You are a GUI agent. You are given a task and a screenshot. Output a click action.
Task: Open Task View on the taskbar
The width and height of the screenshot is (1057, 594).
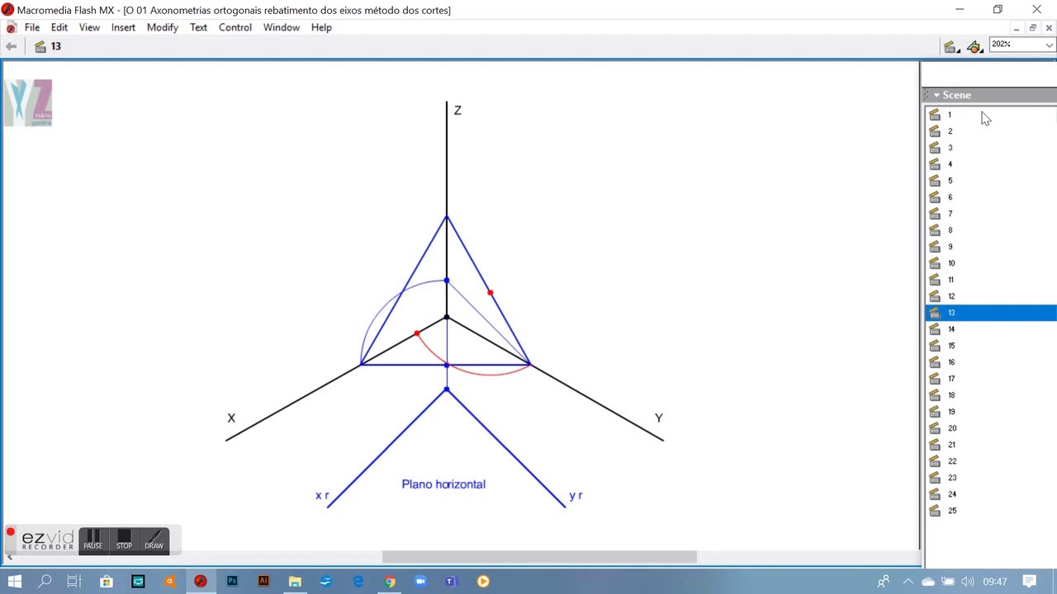point(74,582)
